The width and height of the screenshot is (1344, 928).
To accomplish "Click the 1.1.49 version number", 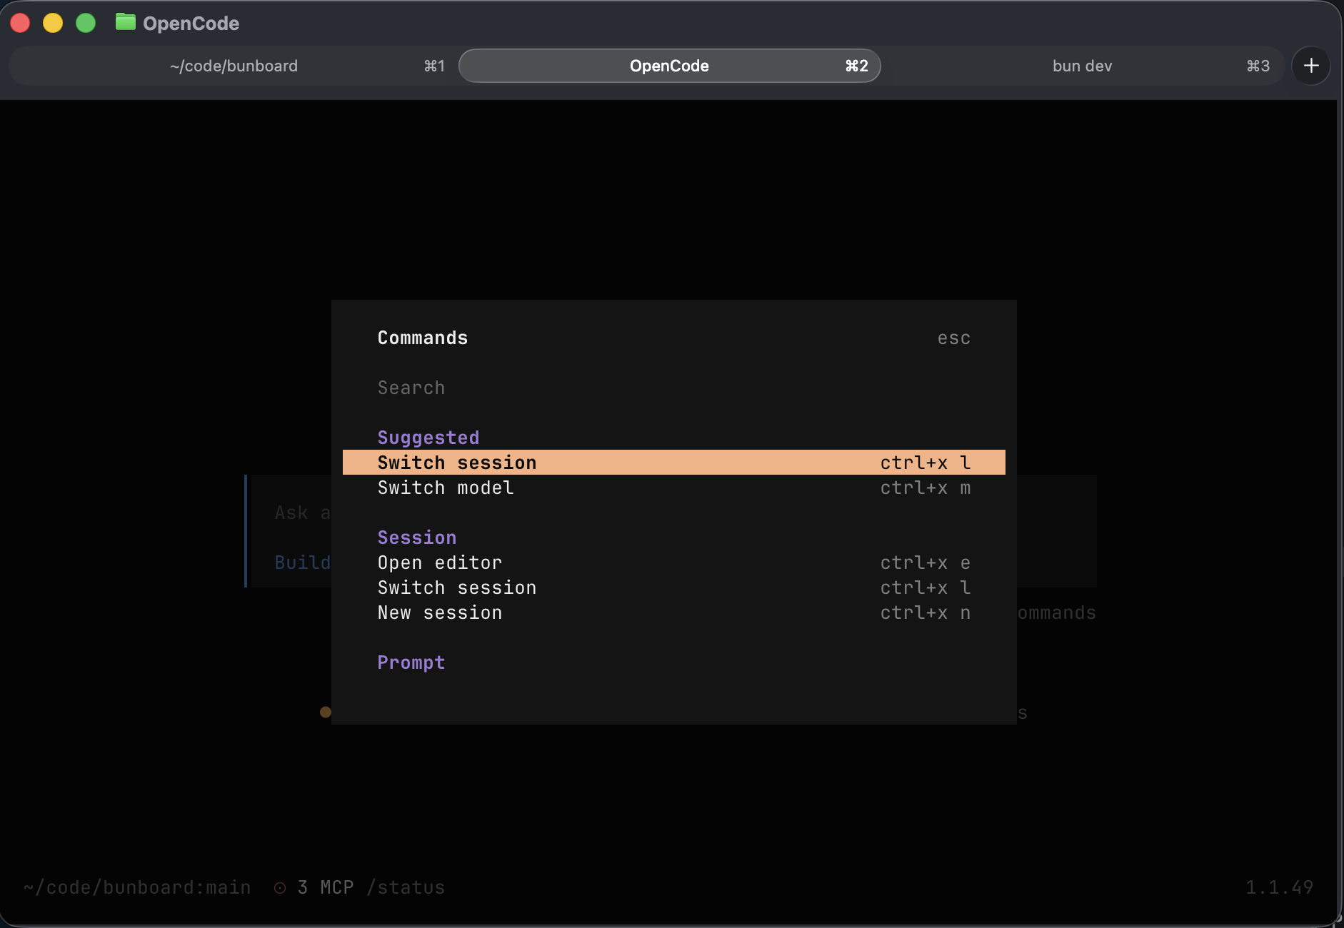I will pos(1280,887).
